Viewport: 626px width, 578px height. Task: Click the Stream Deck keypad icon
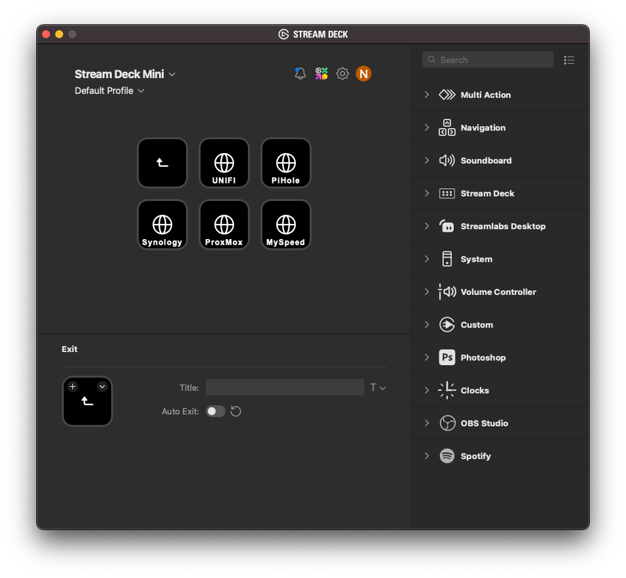446,194
